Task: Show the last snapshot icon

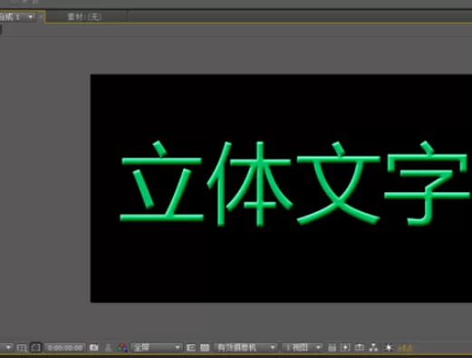Action: pyautogui.click(x=108, y=348)
